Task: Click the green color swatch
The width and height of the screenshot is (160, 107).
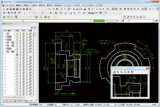Action: (99, 20)
